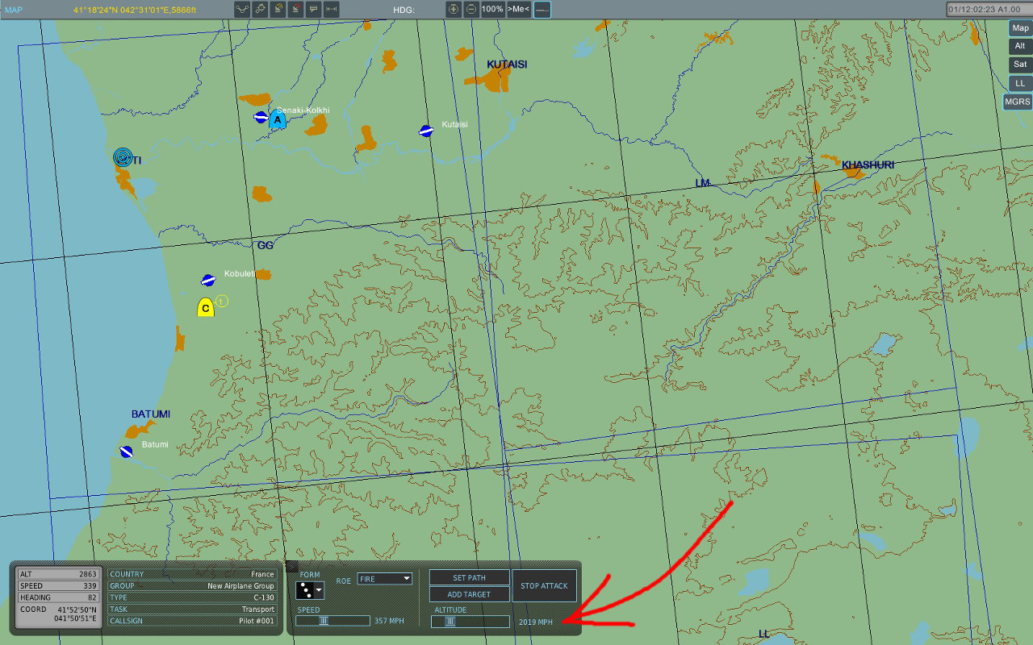
Task: Click the BATUMI city label
Action: pyautogui.click(x=151, y=414)
